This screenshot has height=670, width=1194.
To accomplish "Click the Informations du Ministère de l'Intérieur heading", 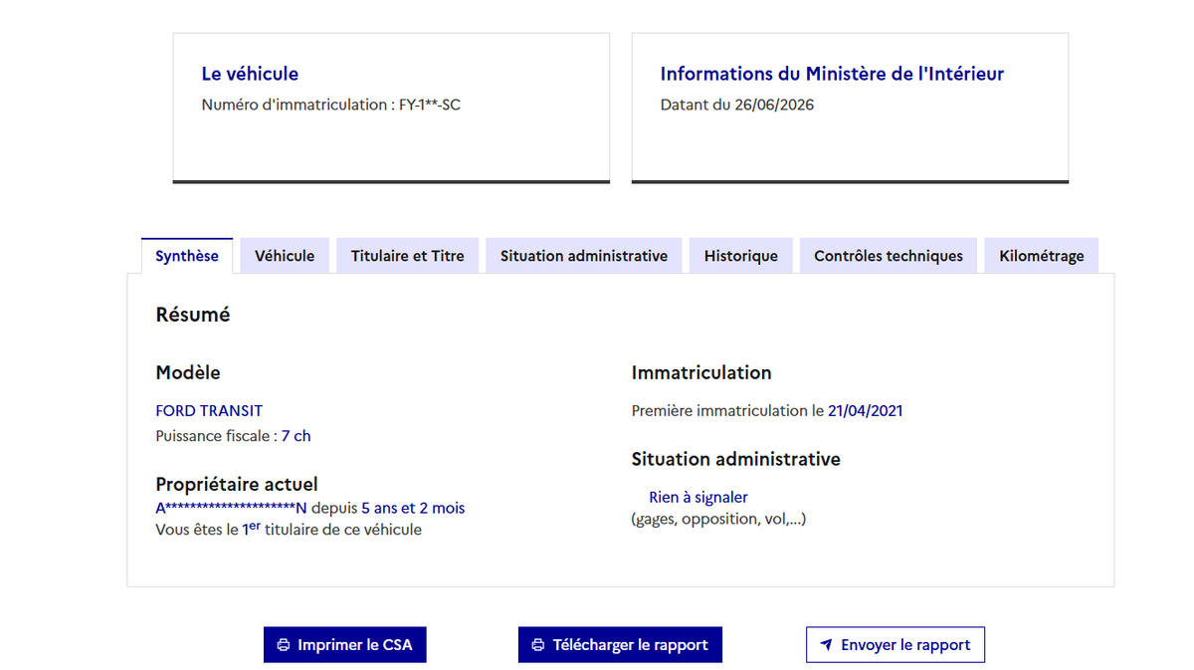I will [x=832, y=74].
